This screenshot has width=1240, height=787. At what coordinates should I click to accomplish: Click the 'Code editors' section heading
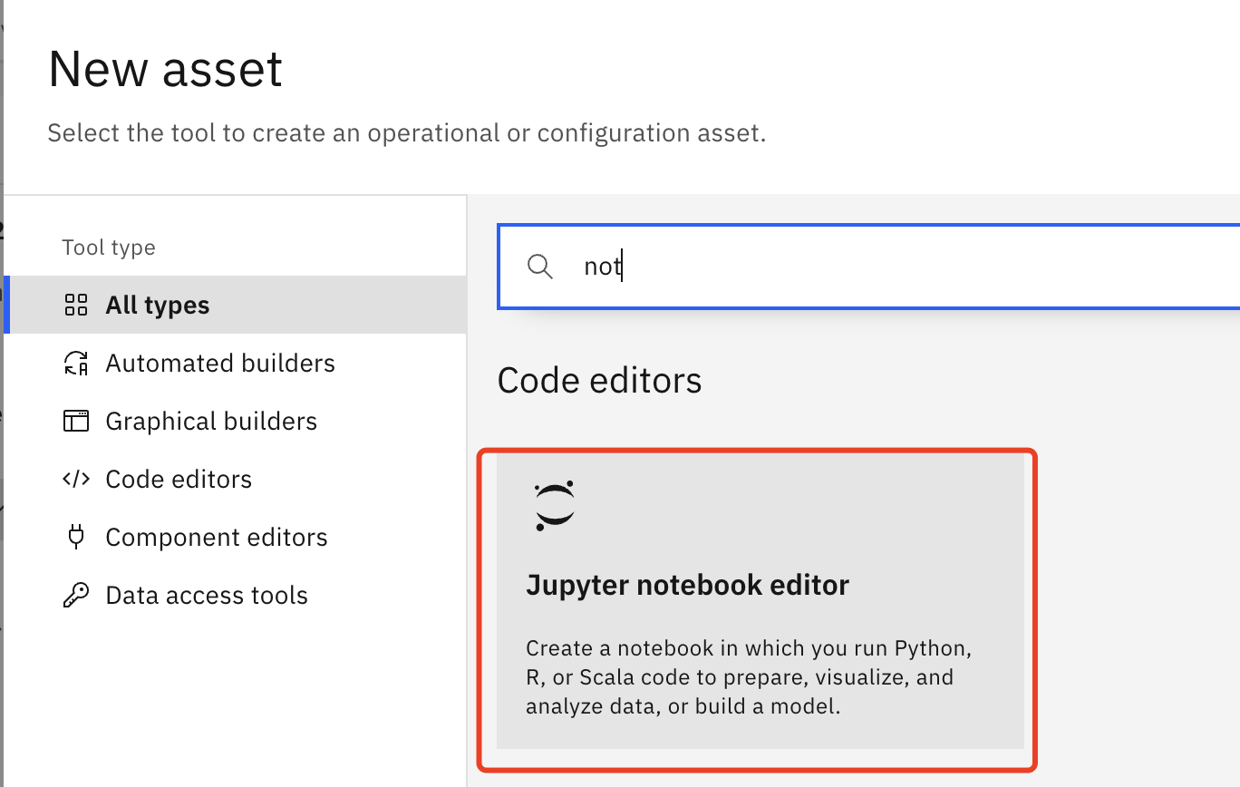[x=599, y=380]
